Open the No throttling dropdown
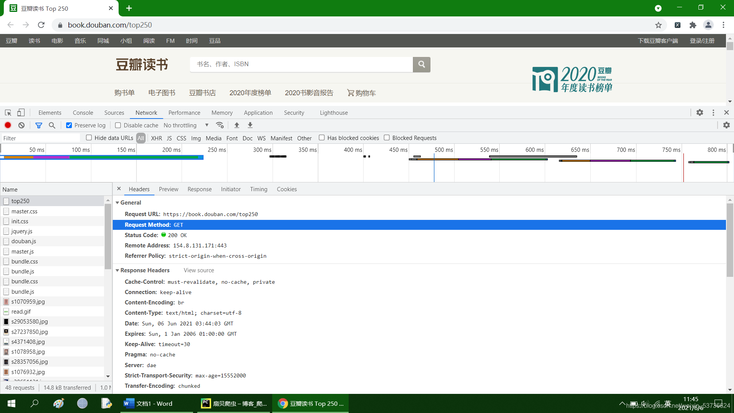Screen dimensions: 734x413 point(186,125)
